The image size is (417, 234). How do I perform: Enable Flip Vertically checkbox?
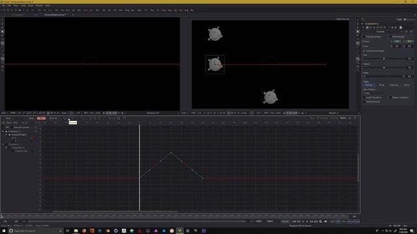(390, 36)
